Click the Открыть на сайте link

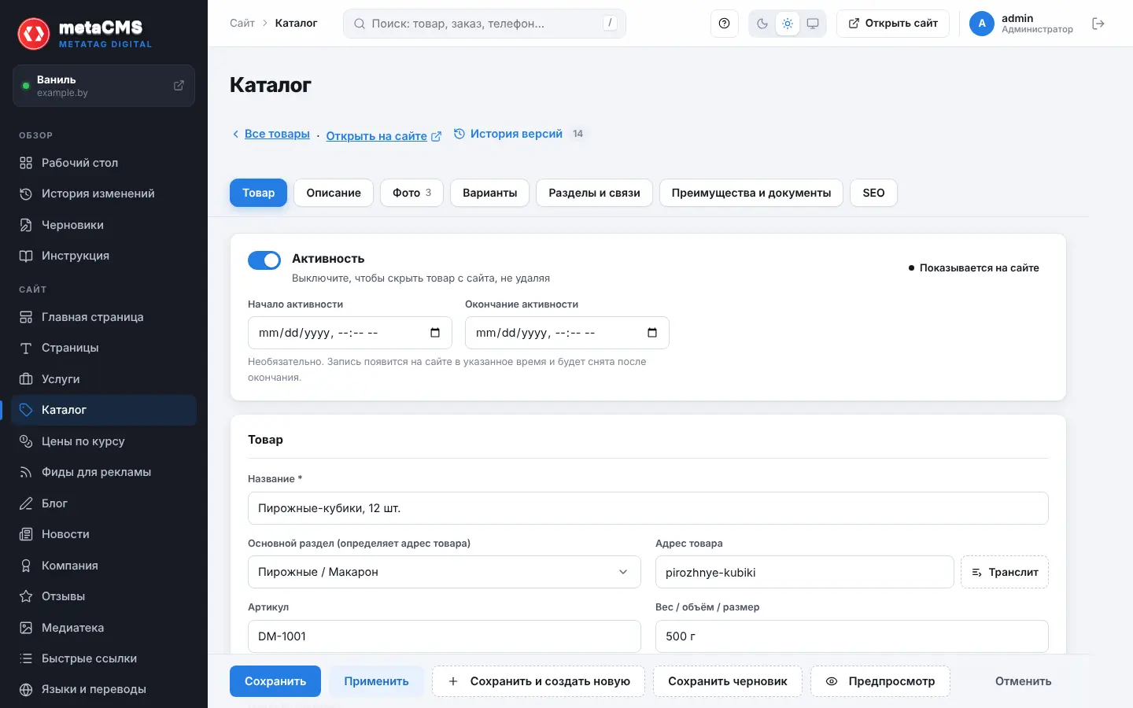(384, 136)
